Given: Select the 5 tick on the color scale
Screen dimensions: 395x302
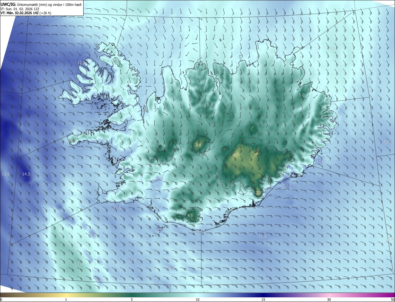Looking at the screenshot, I should [x=132, y=300].
